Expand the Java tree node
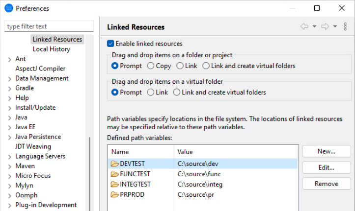Viewport: 355px width, 211px height. click(x=10, y=117)
